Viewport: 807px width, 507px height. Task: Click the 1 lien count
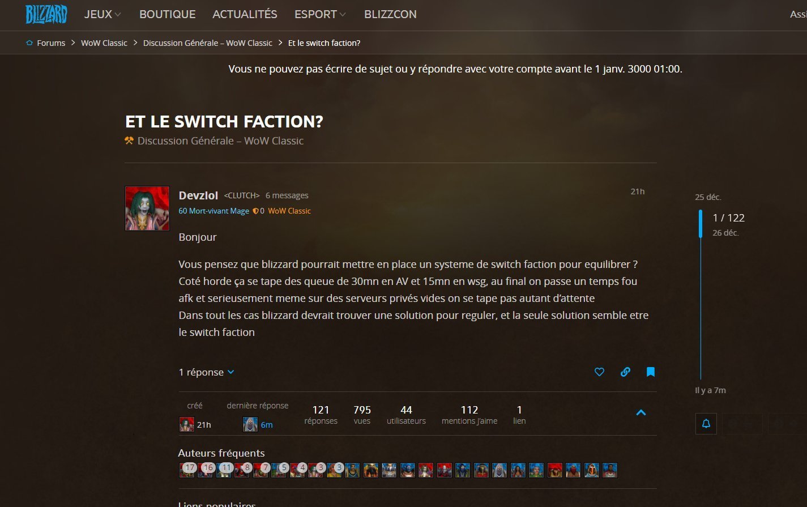point(519,415)
